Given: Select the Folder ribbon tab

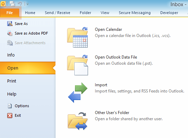Looking at the screenshot, I should click(x=85, y=13).
